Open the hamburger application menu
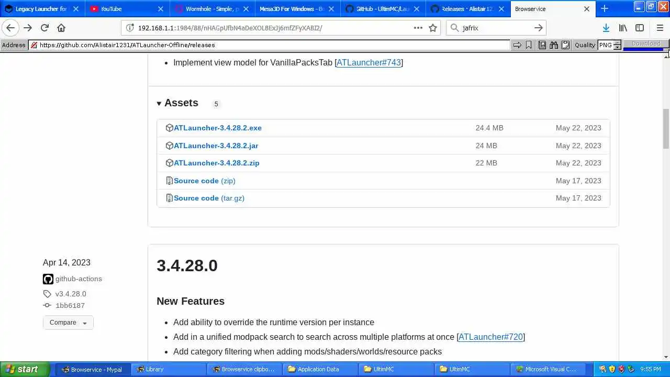Image resolution: width=670 pixels, height=377 pixels. (660, 28)
